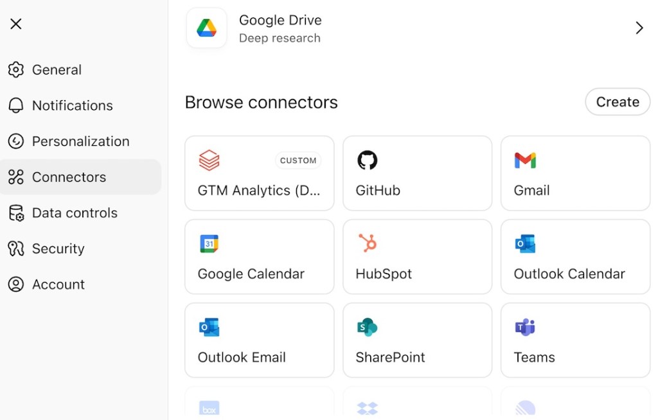The height and width of the screenshot is (420, 658).
Task: Open the Data controls section
Action: pyautogui.click(x=75, y=213)
